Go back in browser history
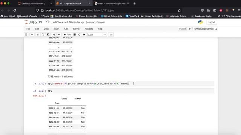 [2, 10]
